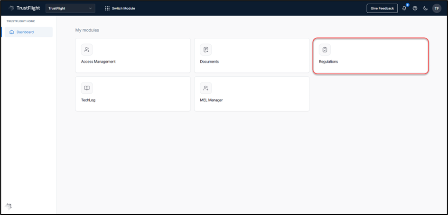Open the TrustFlight organisation dropdown
Screen dimensions: 448x215
(70, 8)
